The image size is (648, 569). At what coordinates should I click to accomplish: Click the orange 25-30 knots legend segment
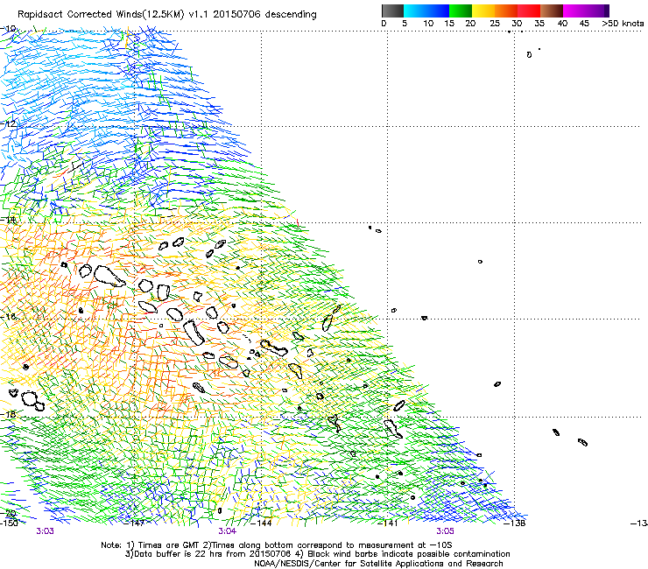pyautogui.click(x=506, y=11)
